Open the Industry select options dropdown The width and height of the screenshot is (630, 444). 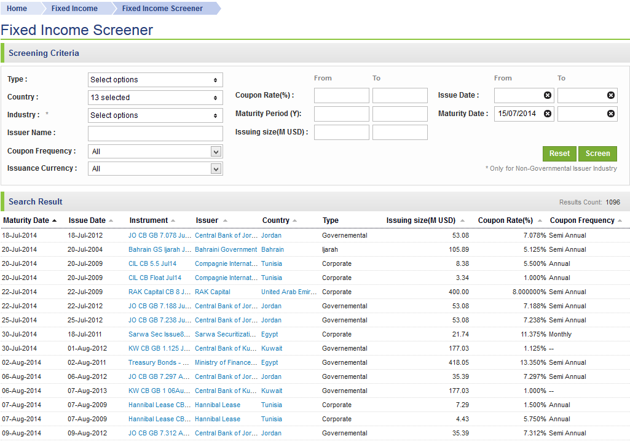pos(155,115)
